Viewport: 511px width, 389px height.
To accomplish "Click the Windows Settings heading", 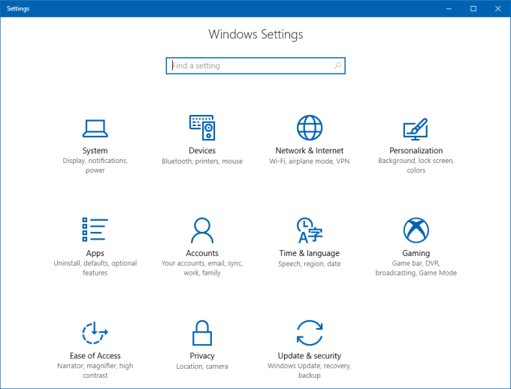I will [255, 35].
